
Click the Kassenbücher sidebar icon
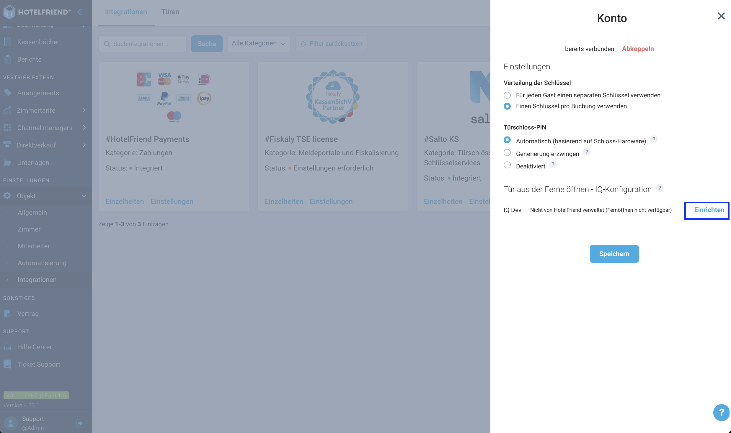tap(8, 42)
